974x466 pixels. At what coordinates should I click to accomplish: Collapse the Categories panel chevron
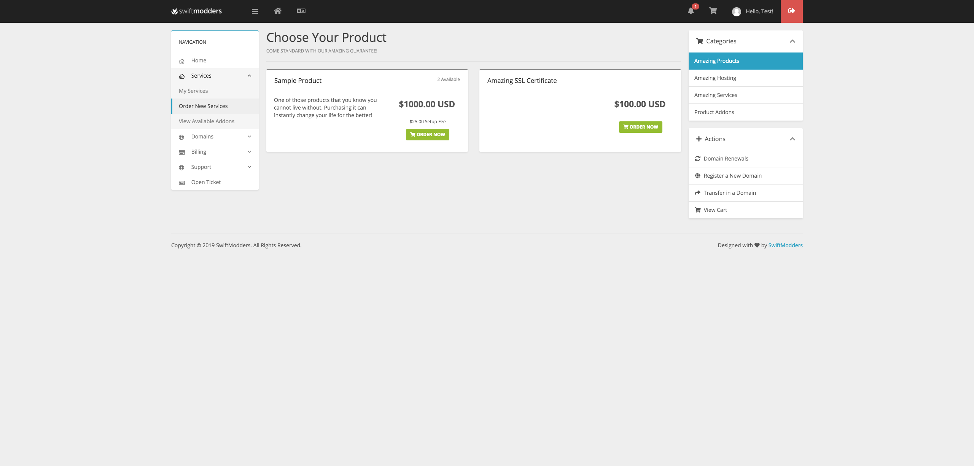[793, 41]
